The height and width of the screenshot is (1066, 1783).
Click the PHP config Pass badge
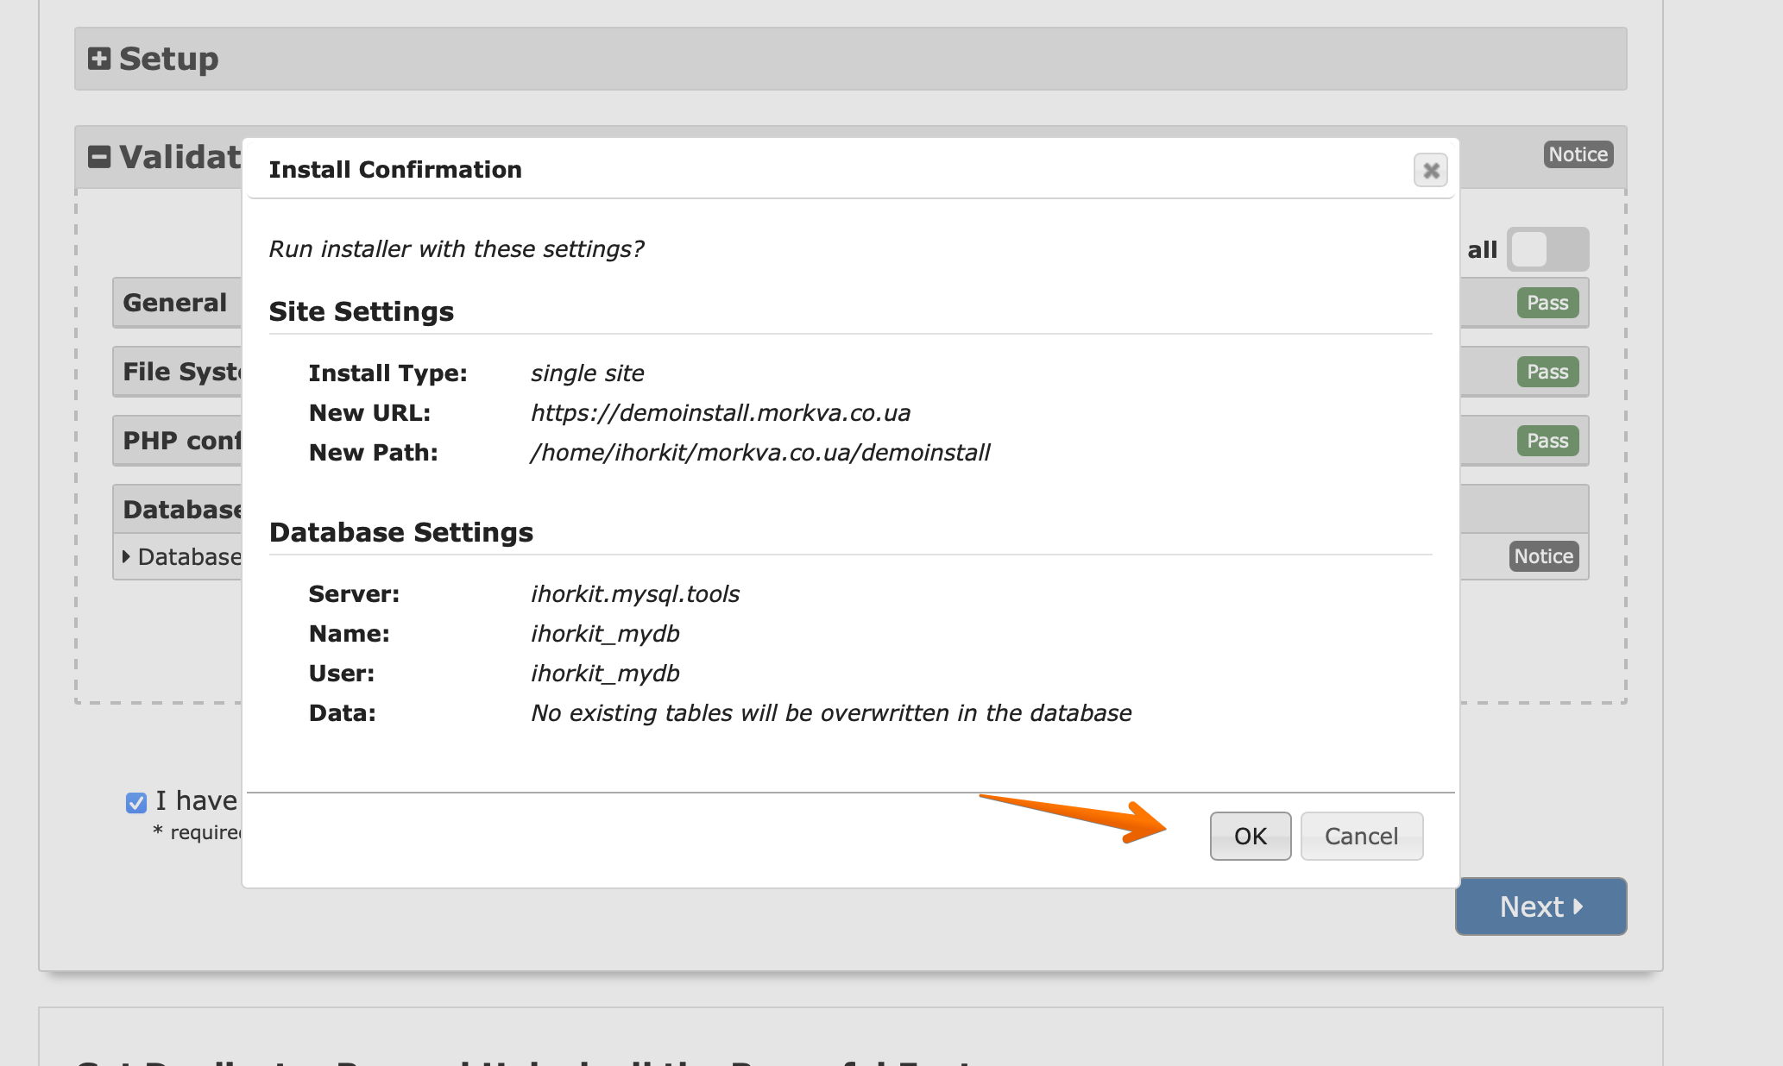pyautogui.click(x=1547, y=441)
